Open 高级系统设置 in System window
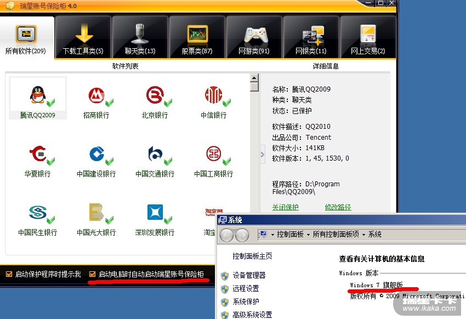The width and height of the screenshot is (466, 319). (252, 315)
